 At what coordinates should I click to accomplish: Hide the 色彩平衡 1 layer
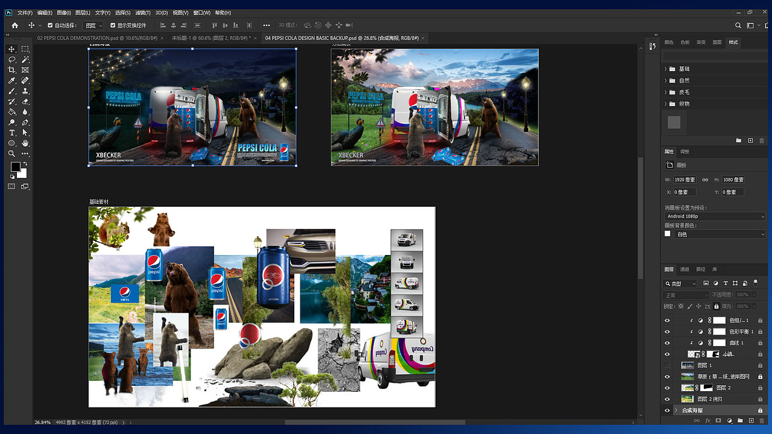tap(667, 332)
